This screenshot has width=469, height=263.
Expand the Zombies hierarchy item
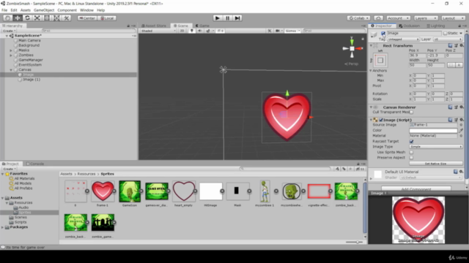(x=11, y=56)
